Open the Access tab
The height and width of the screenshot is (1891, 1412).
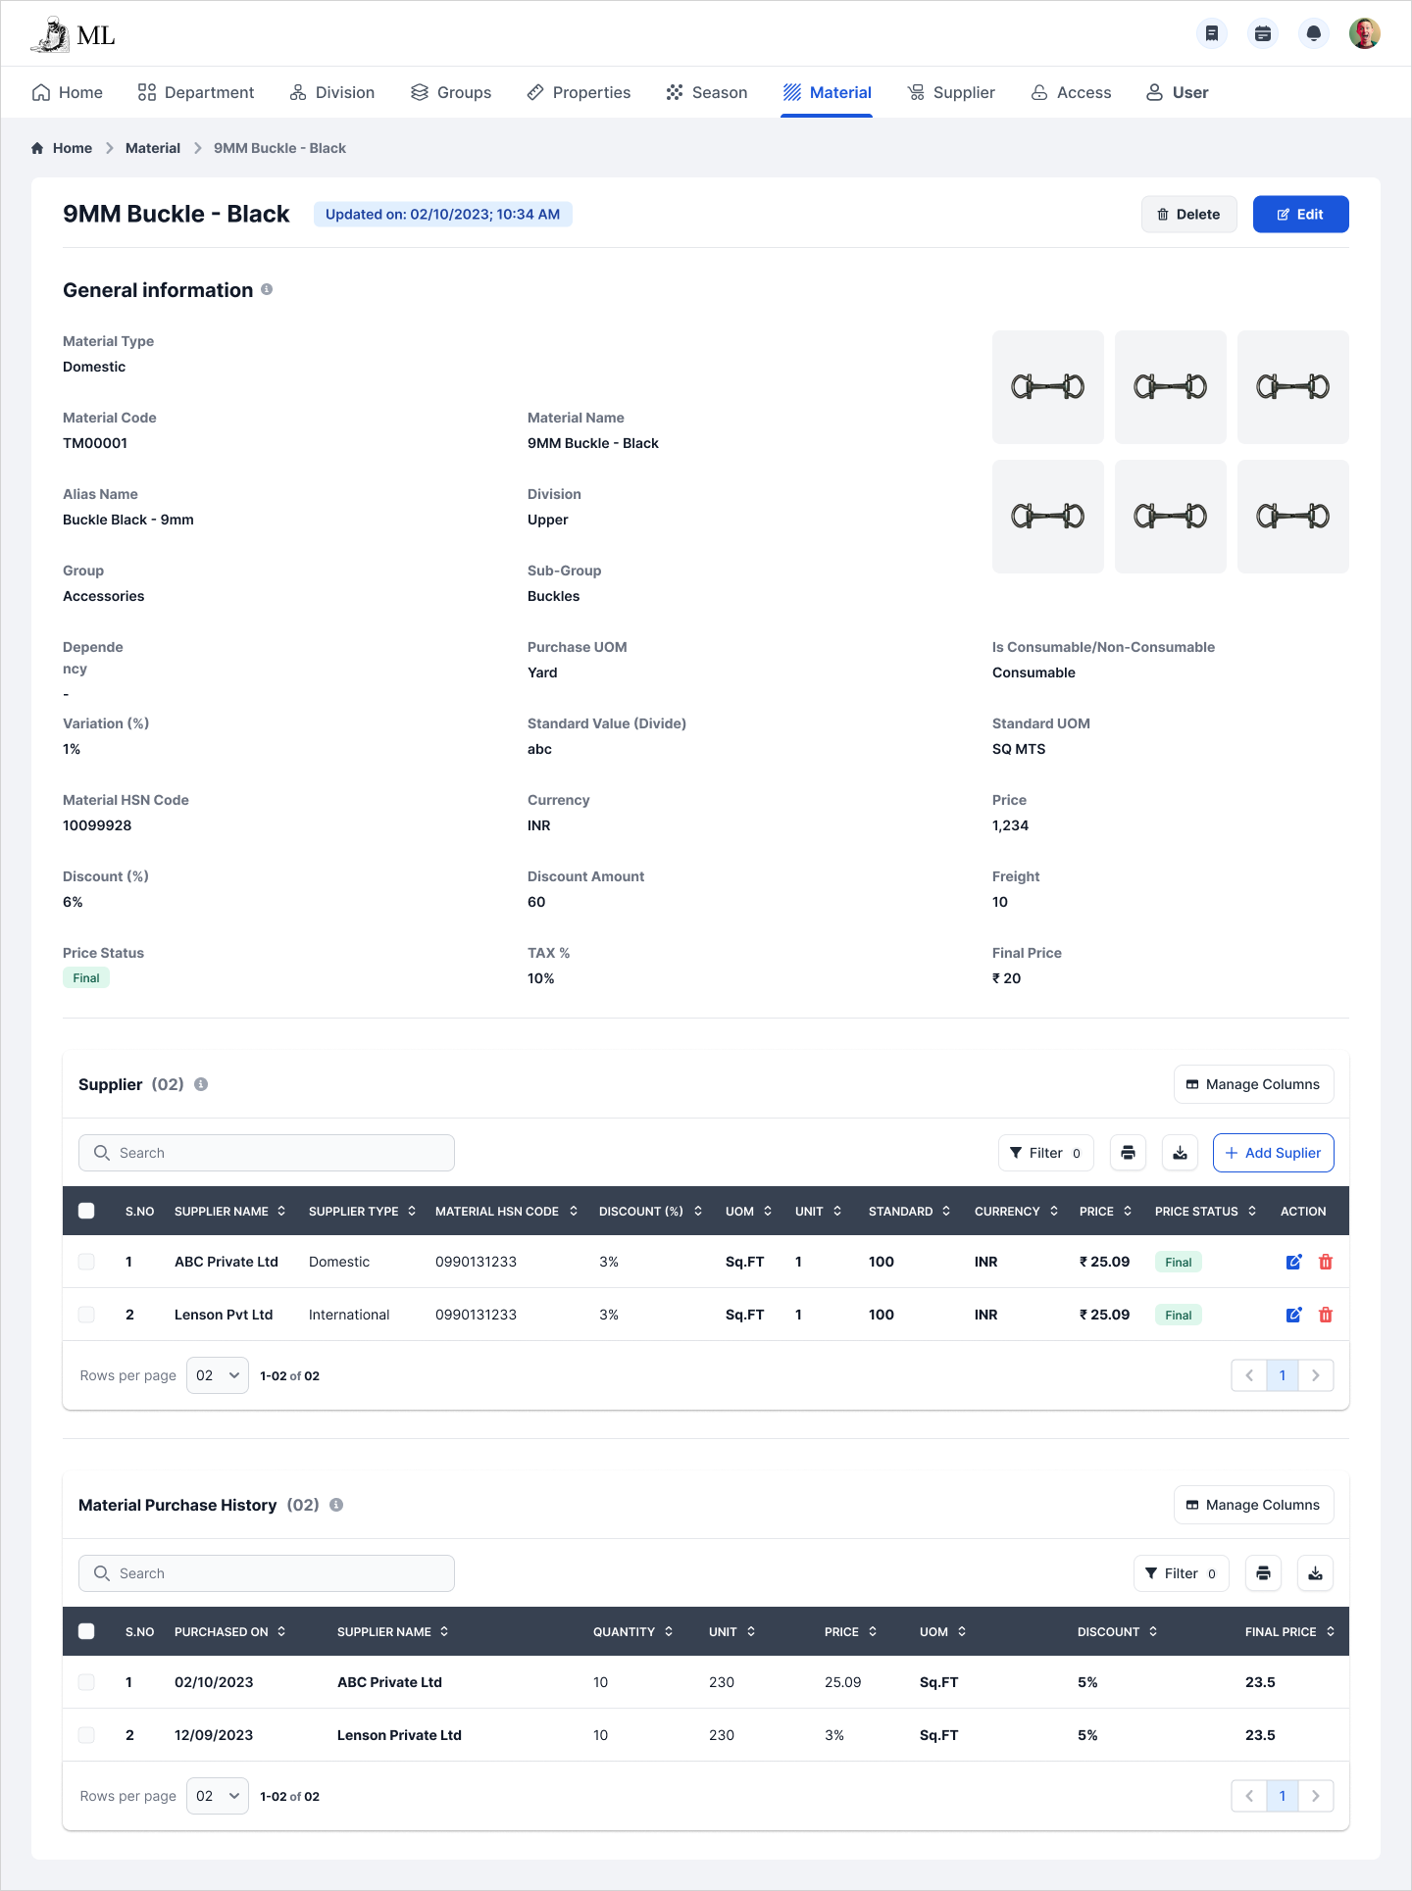coord(1071,92)
